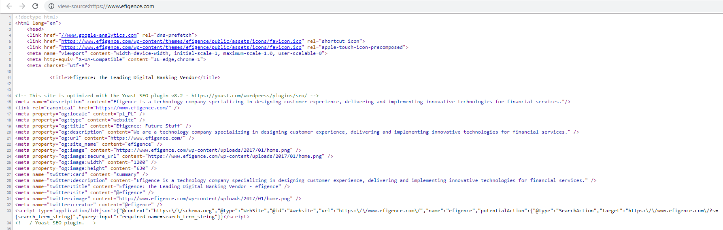Screen dimensions: 723x230
Task: Click the twitter:card summary line
Action: click(81, 174)
